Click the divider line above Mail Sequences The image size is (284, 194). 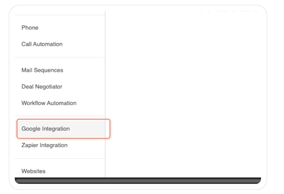[x=60, y=57]
